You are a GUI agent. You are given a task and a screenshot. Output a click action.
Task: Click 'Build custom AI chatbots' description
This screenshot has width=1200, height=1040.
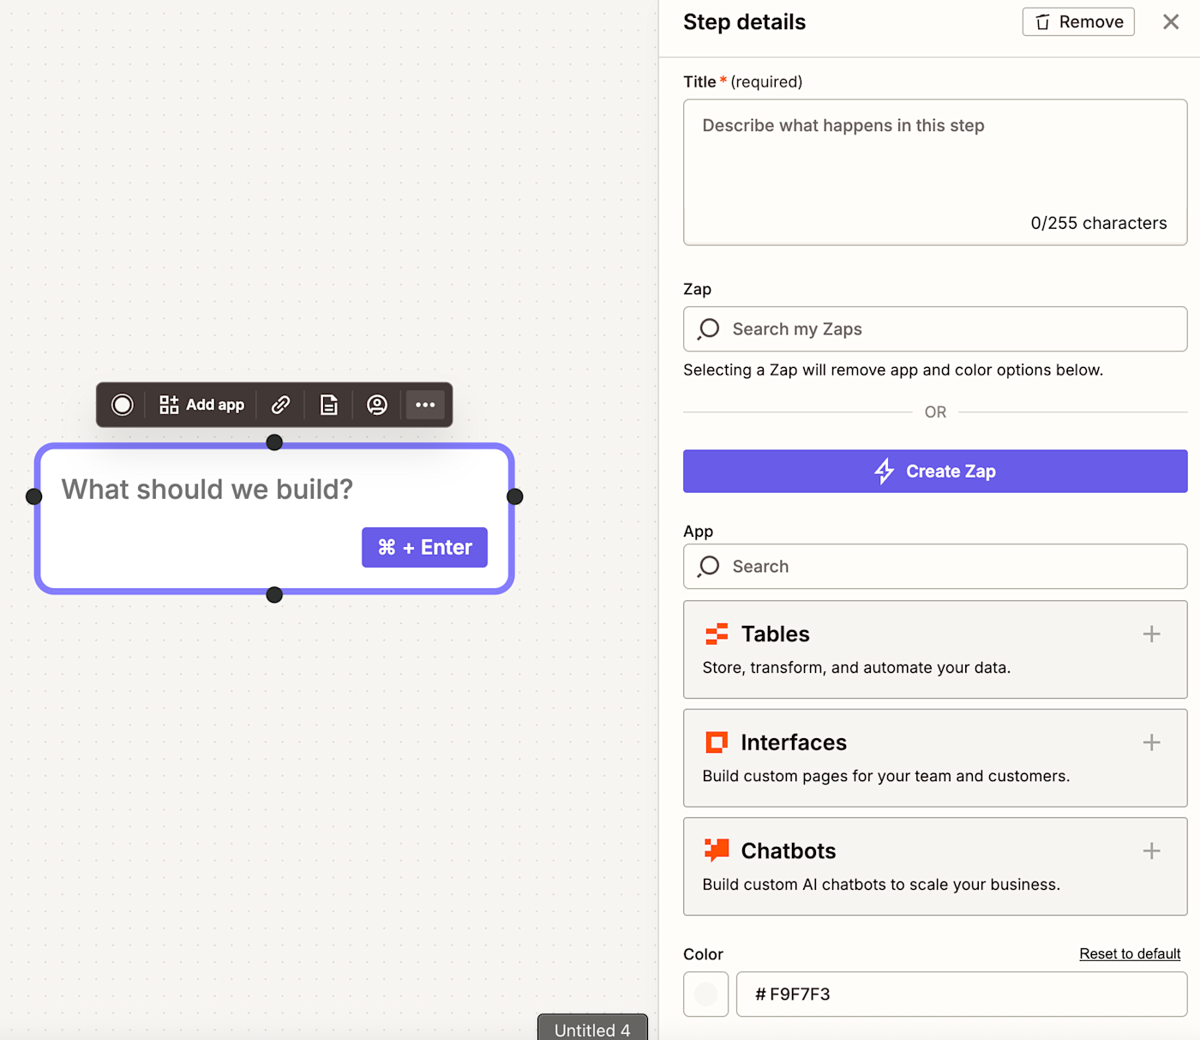pyautogui.click(x=881, y=885)
